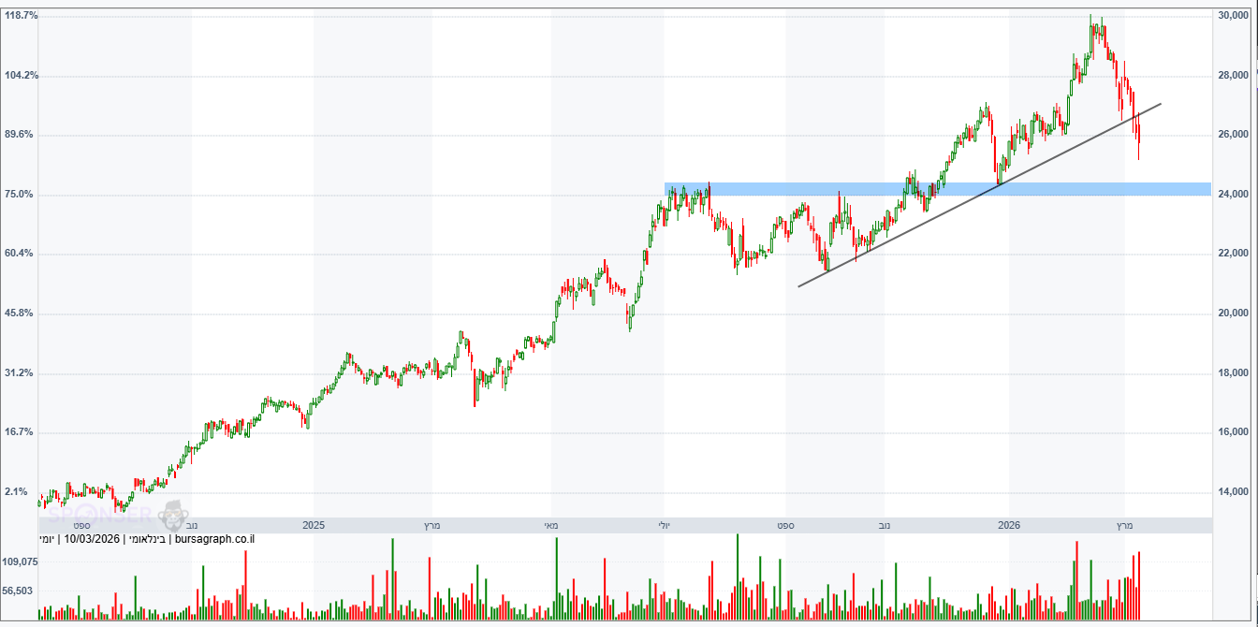Screen dimensions: 1258x627
Task: Select the blue horizontal support zone rectangle
Action: [x=938, y=189]
